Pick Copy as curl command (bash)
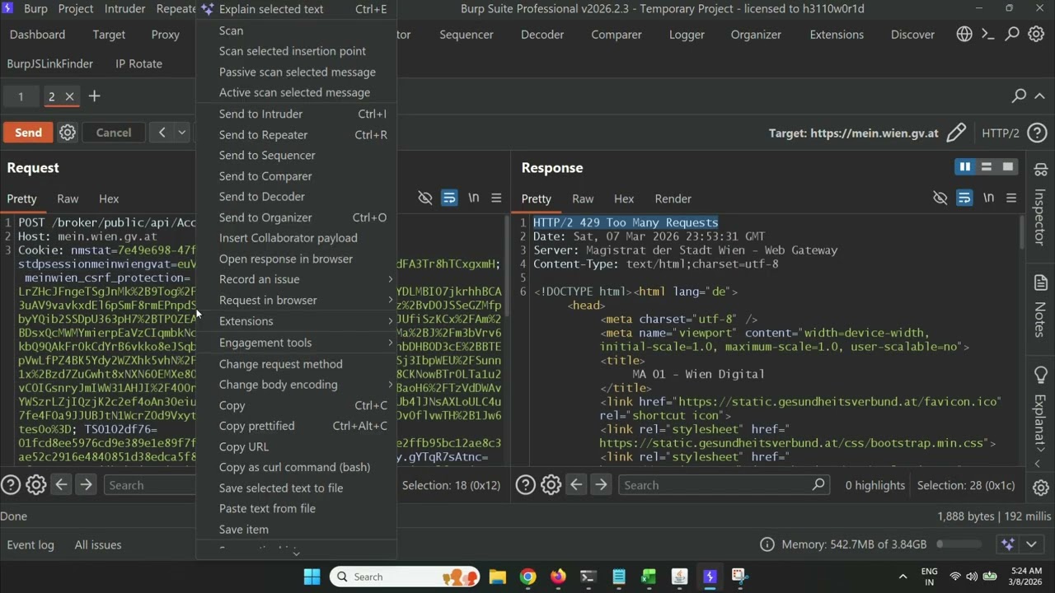This screenshot has height=593, width=1055. (296, 467)
